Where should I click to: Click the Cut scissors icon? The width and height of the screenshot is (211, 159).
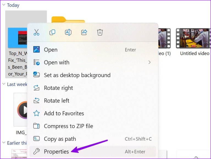click(x=37, y=33)
